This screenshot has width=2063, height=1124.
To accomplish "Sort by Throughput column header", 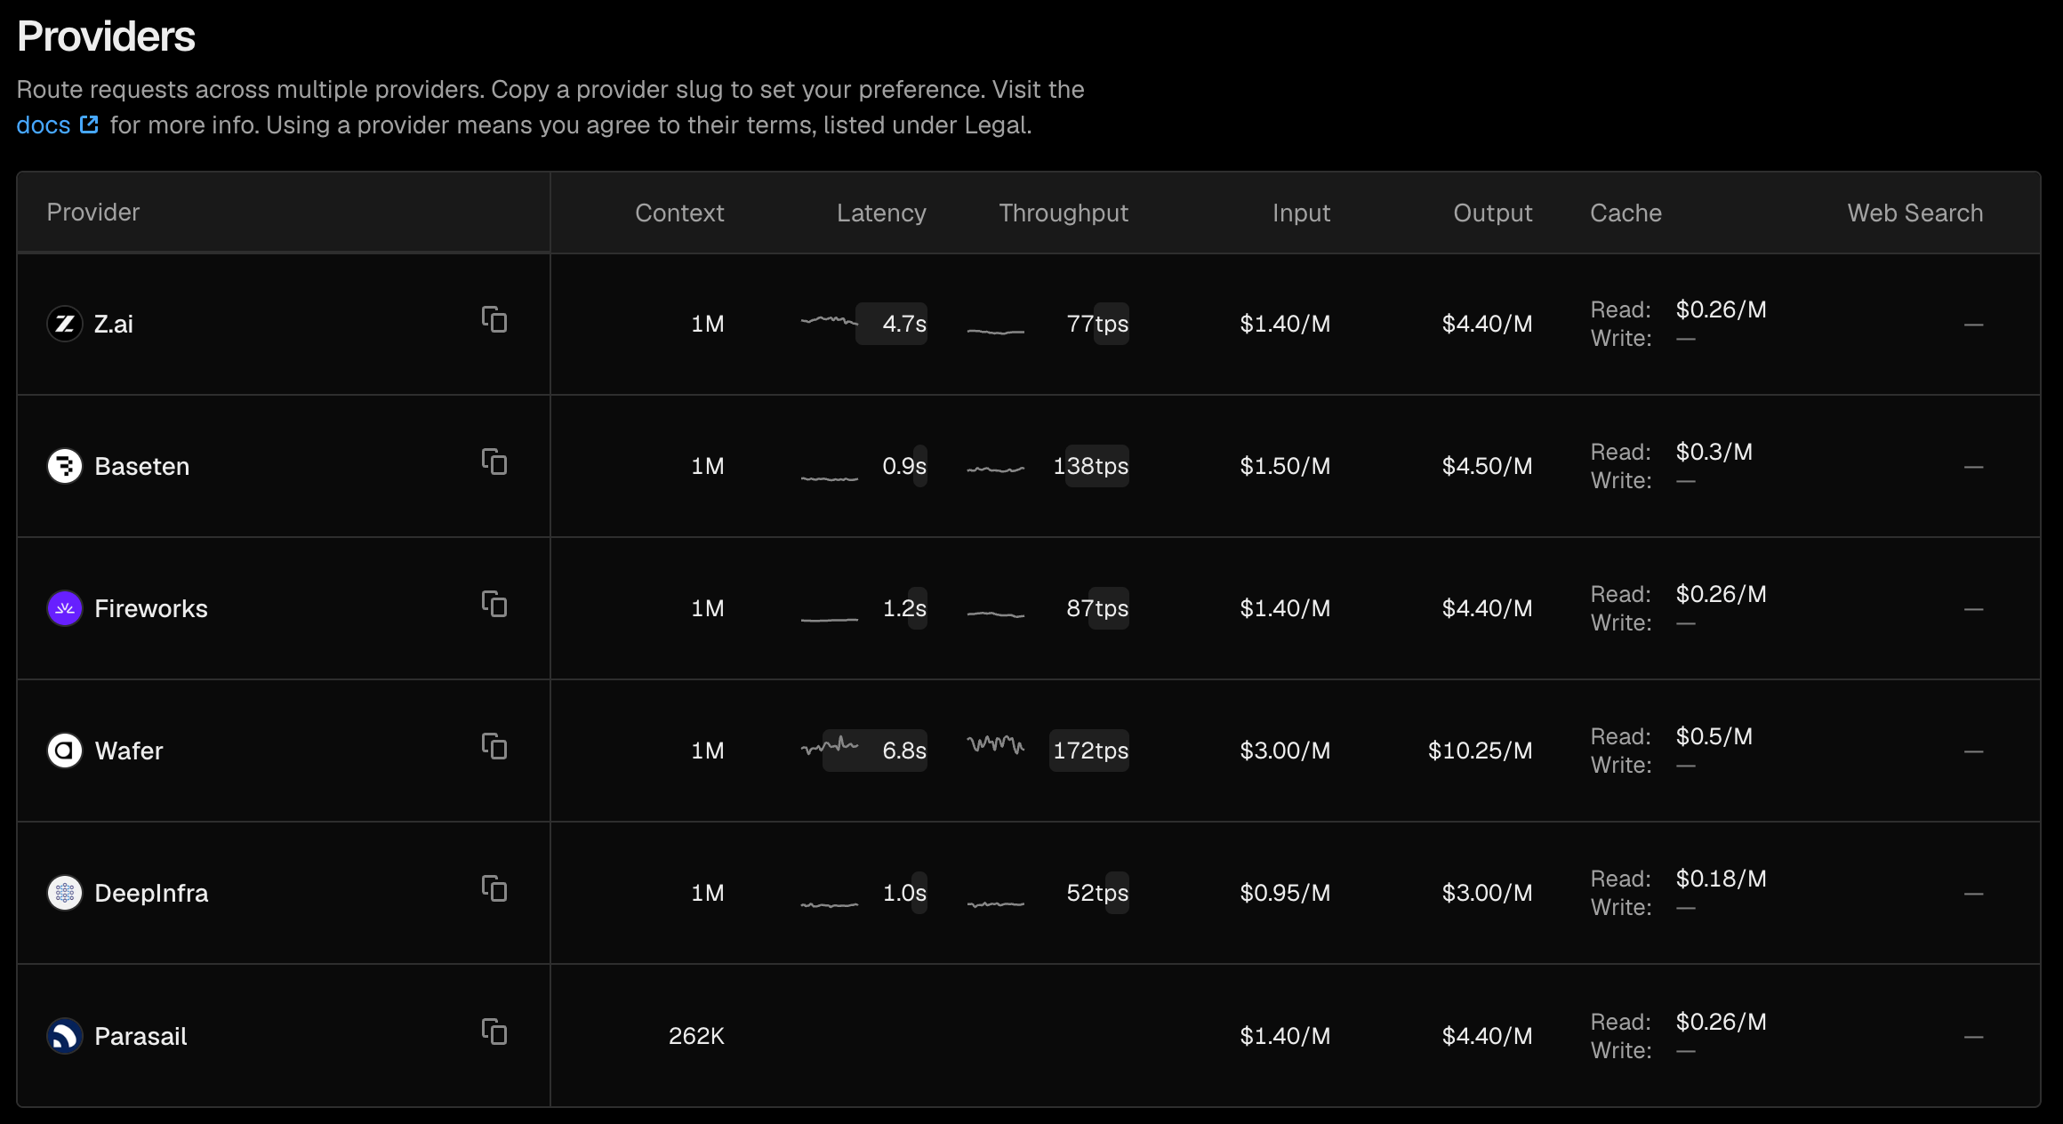I will 1064,213.
